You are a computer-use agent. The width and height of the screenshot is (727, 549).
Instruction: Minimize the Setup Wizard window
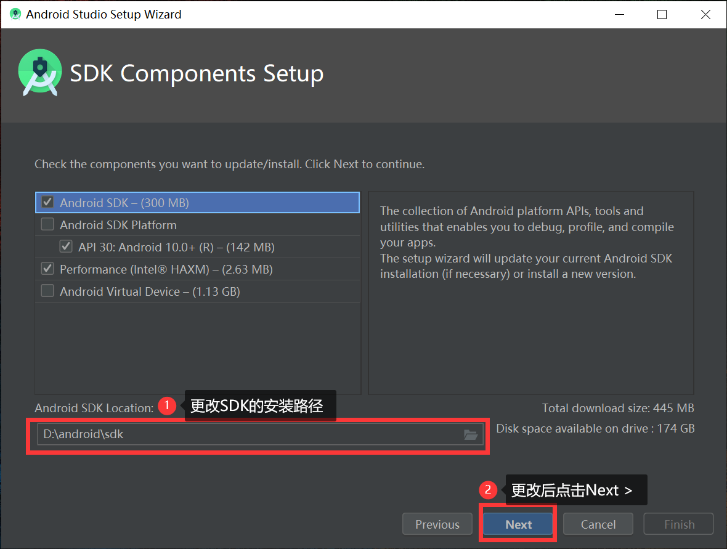(619, 14)
